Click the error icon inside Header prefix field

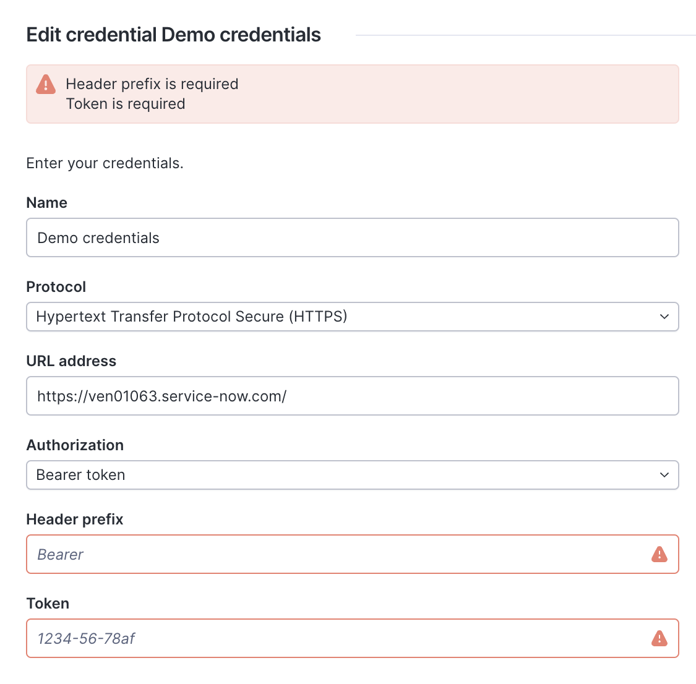(659, 554)
